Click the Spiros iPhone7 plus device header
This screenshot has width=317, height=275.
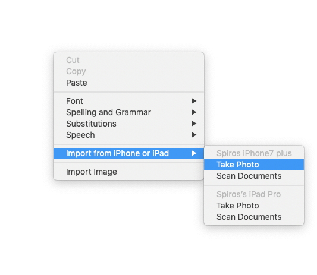pos(254,153)
